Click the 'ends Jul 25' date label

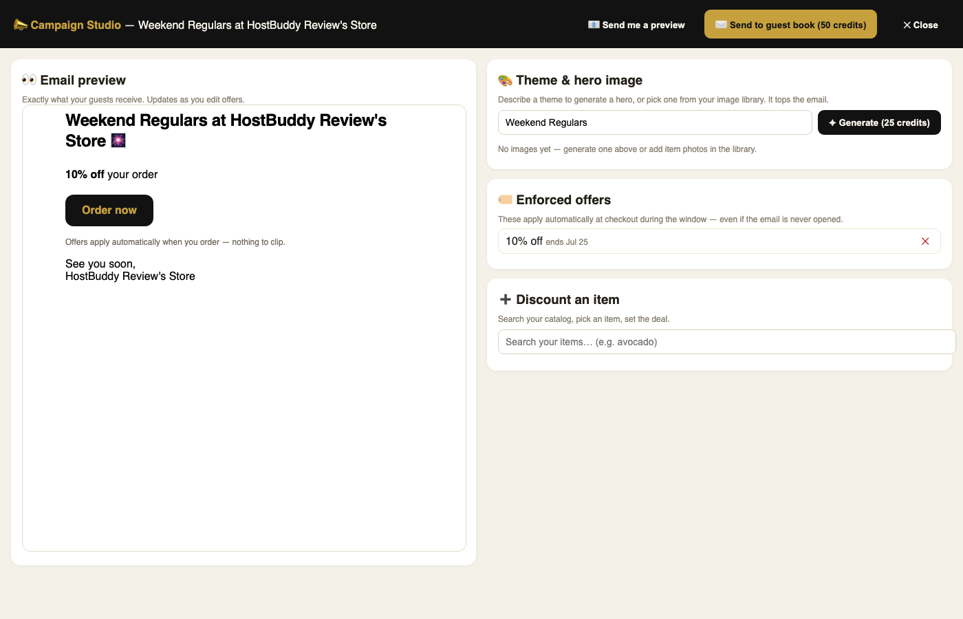click(567, 242)
